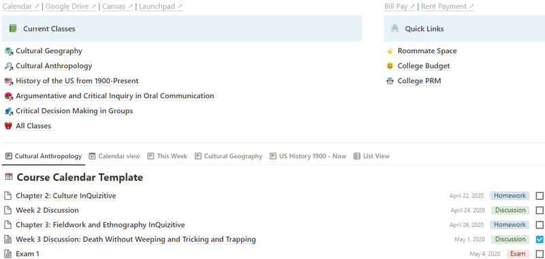This screenshot has height=259, width=545.
Task: Open the Launchpad external link
Action: (161, 6)
